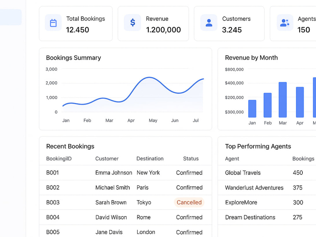Click the Customers 3.245 value
316x237 pixels.
(232, 30)
